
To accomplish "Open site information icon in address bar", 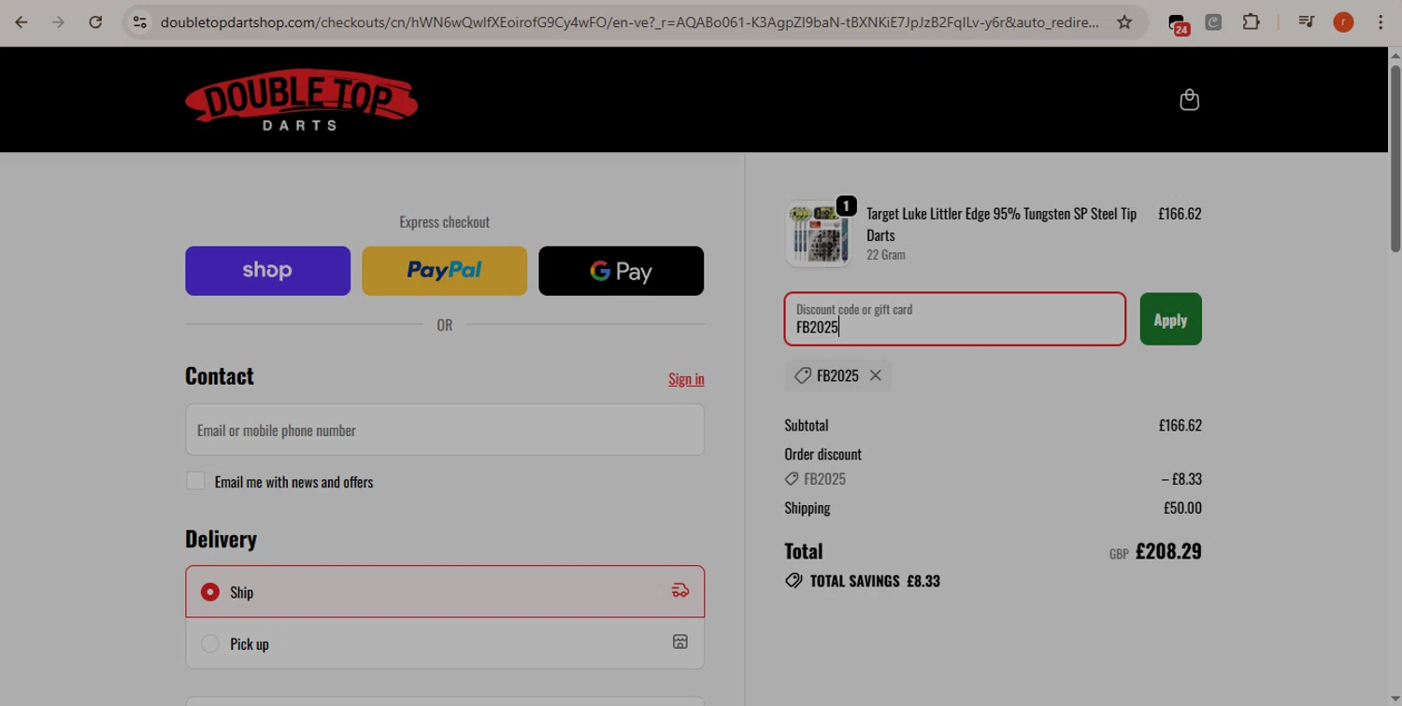I will pos(139,21).
